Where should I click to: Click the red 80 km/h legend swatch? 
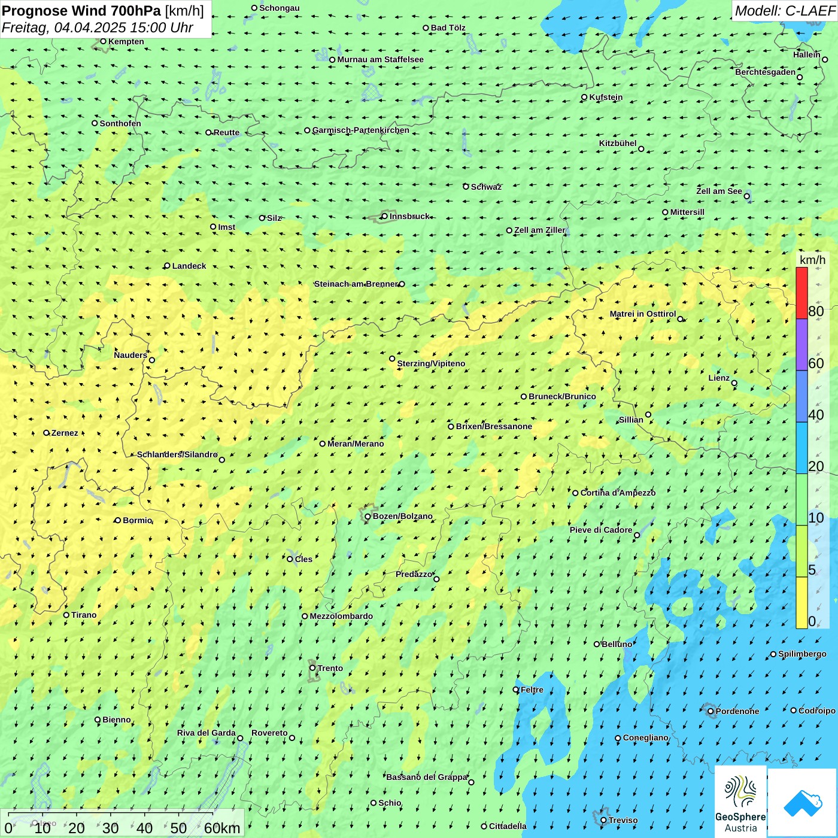tap(801, 293)
